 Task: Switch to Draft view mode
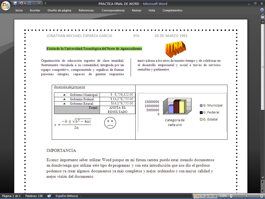tap(215, 196)
